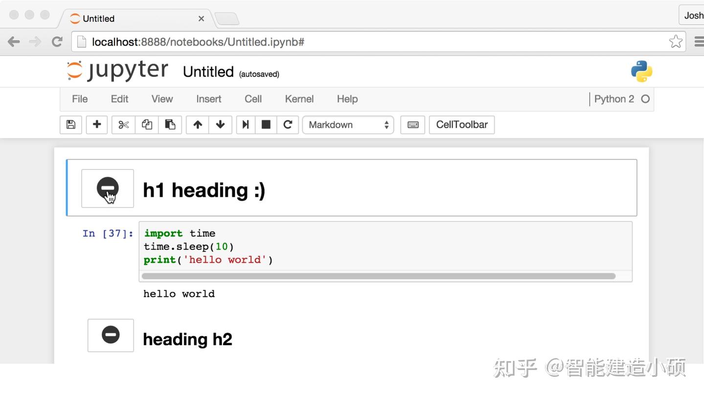Restart the kernel with refresh icon

point(287,125)
